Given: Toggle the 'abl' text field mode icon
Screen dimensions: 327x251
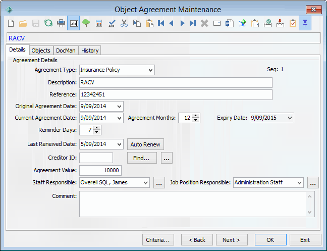Looking at the screenshot, I should click(73, 23).
